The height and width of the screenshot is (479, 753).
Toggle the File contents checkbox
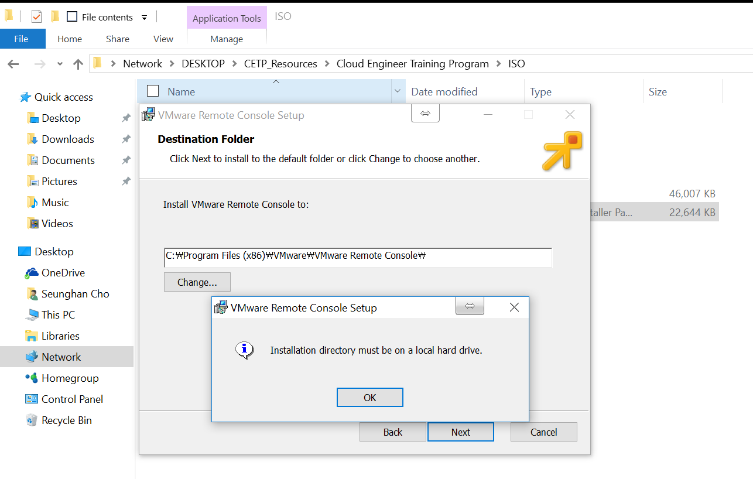click(73, 17)
